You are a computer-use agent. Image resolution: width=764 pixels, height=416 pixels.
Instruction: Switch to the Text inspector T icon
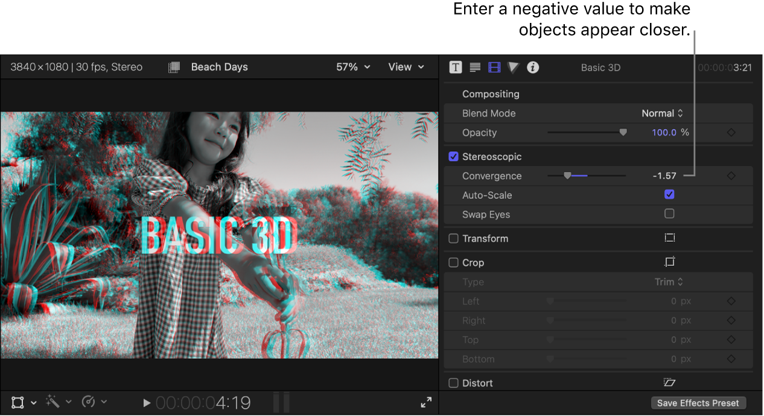pyautogui.click(x=455, y=68)
